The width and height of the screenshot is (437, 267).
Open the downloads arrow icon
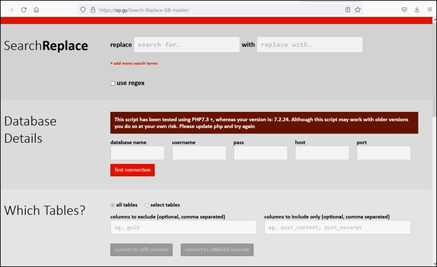(417, 10)
